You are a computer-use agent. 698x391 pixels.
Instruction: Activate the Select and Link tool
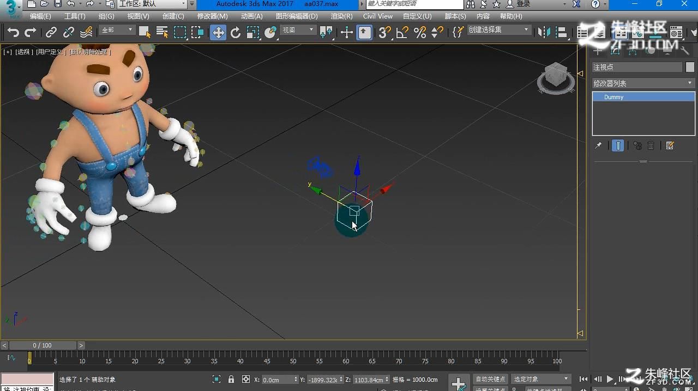click(x=51, y=33)
